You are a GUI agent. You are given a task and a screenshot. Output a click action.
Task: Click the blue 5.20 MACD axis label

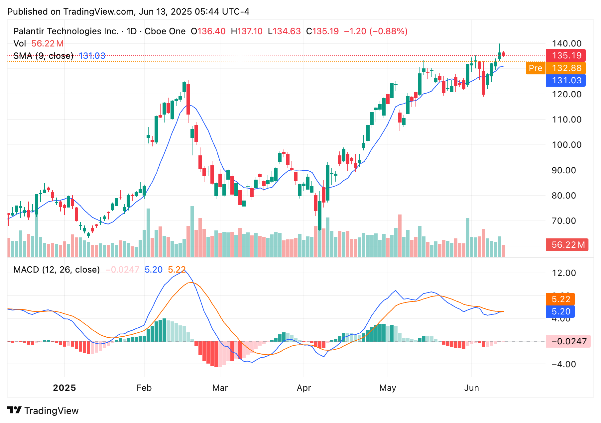560,311
